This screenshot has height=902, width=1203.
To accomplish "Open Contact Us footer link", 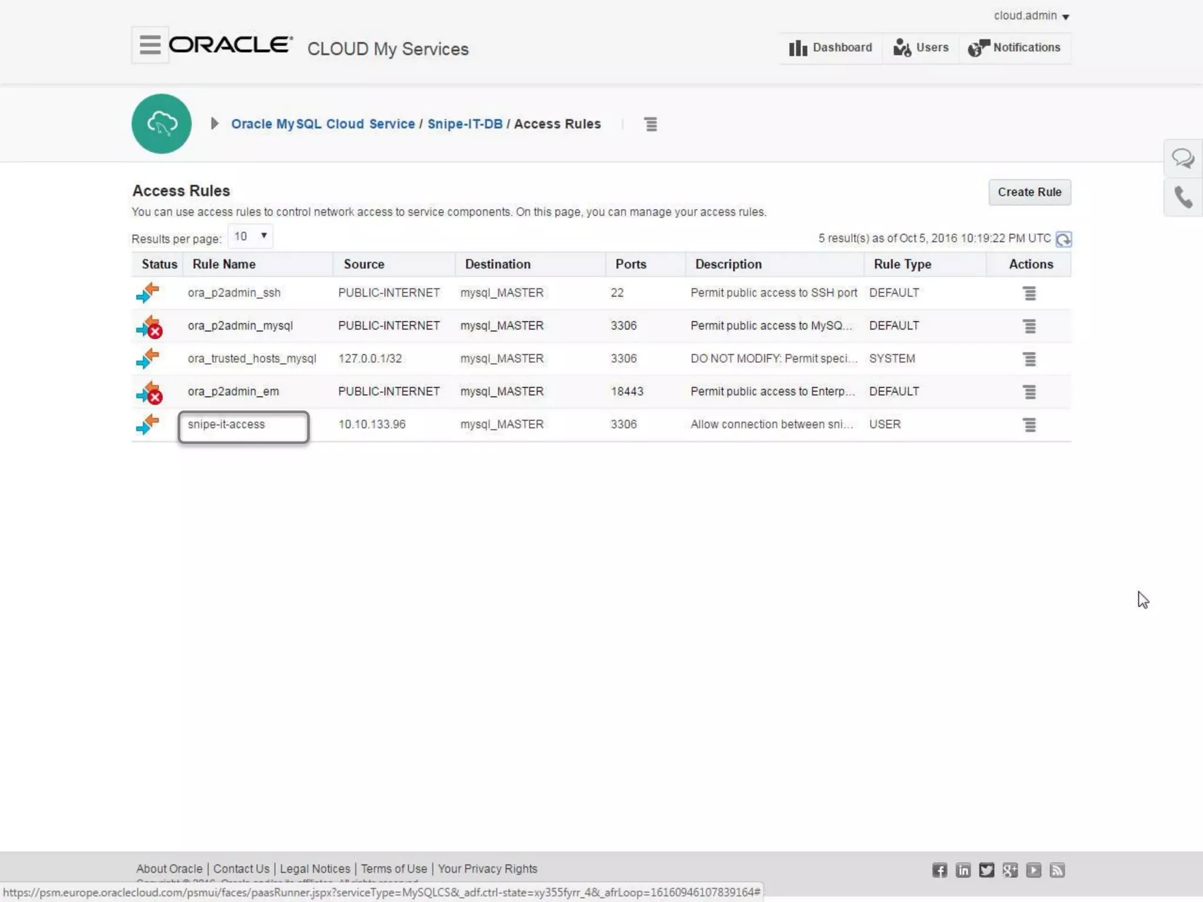I will pyautogui.click(x=241, y=869).
